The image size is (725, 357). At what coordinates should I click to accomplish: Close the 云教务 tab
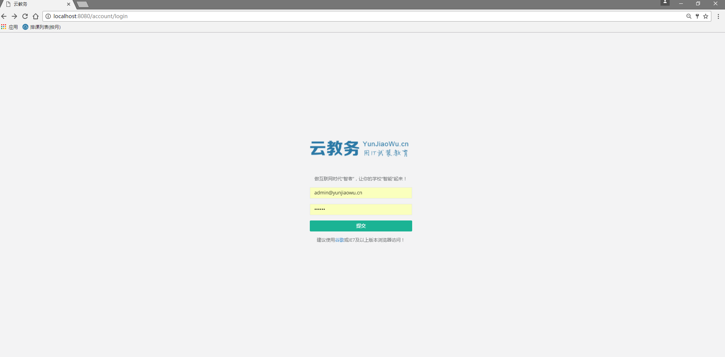(x=69, y=4)
